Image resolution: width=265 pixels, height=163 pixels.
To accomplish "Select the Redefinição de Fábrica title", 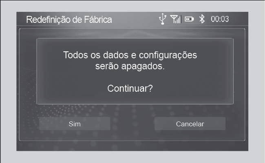I will (x=69, y=20).
